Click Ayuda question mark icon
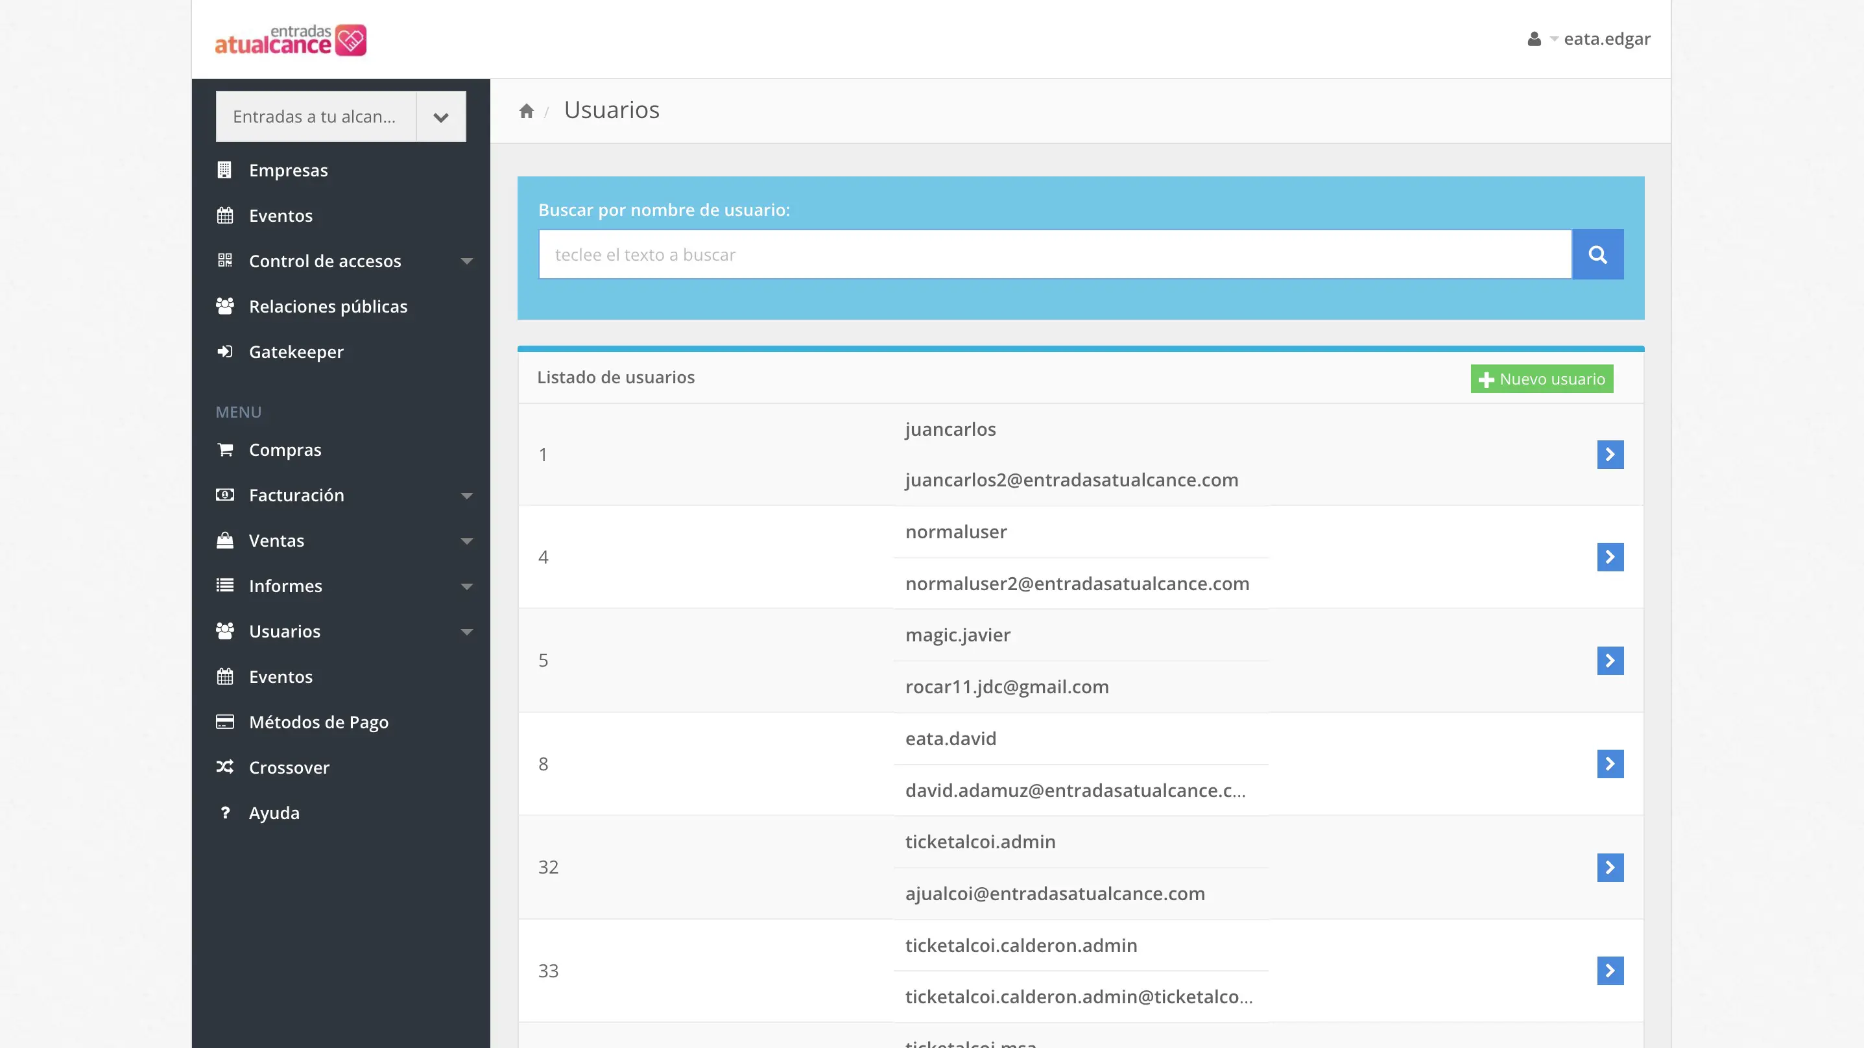1864x1048 pixels. pos(224,813)
